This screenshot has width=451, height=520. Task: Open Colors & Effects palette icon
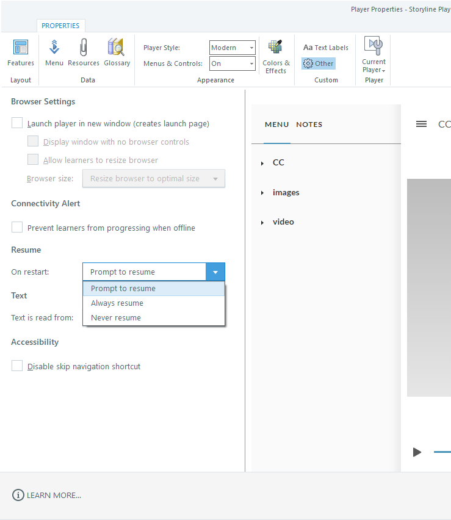(x=276, y=56)
